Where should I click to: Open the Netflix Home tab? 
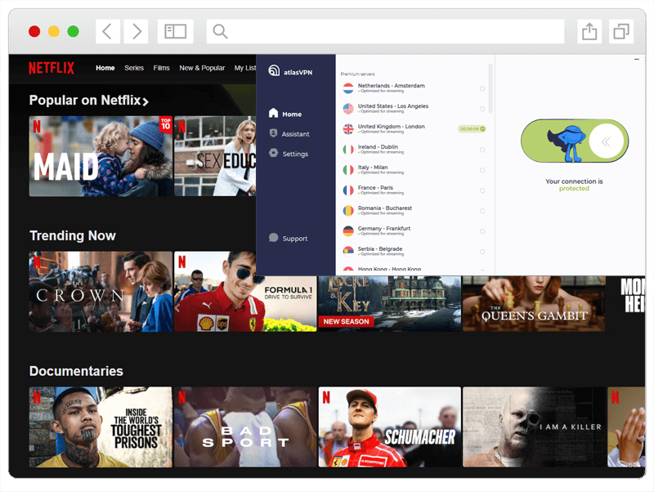click(105, 68)
